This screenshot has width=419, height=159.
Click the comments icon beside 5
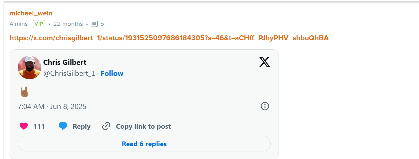[x=94, y=24]
